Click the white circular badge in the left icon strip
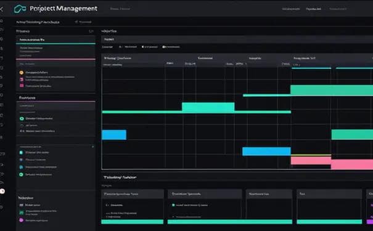The image size is (373, 231). click(x=2, y=191)
